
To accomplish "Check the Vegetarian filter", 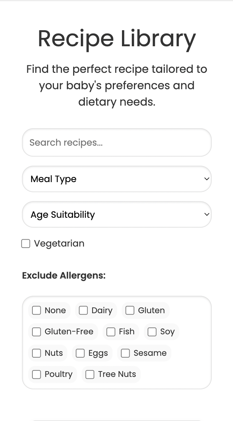I will click(25, 243).
